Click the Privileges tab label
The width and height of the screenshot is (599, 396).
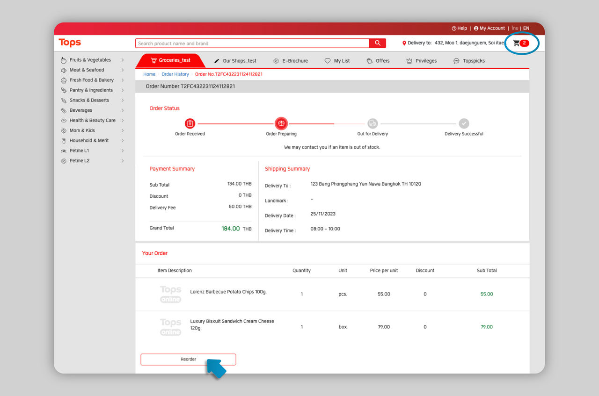point(426,61)
